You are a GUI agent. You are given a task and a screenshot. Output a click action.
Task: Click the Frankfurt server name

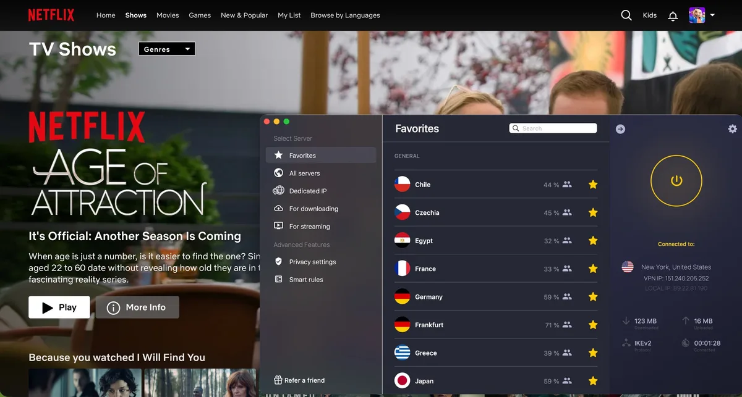(x=429, y=325)
